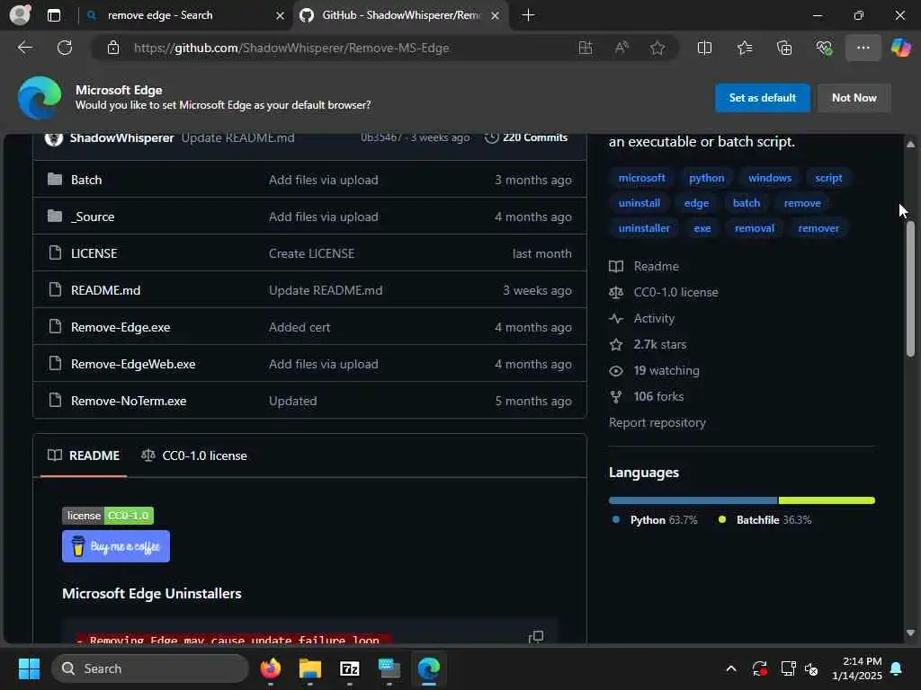Copy the README code block contents
The height and width of the screenshot is (690, 921).
[536, 637]
